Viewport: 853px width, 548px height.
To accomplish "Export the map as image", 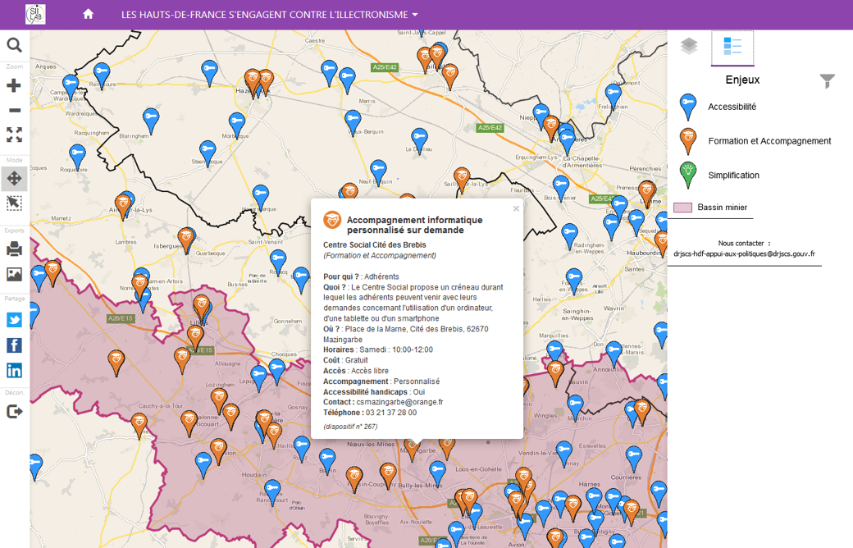I will [x=14, y=274].
